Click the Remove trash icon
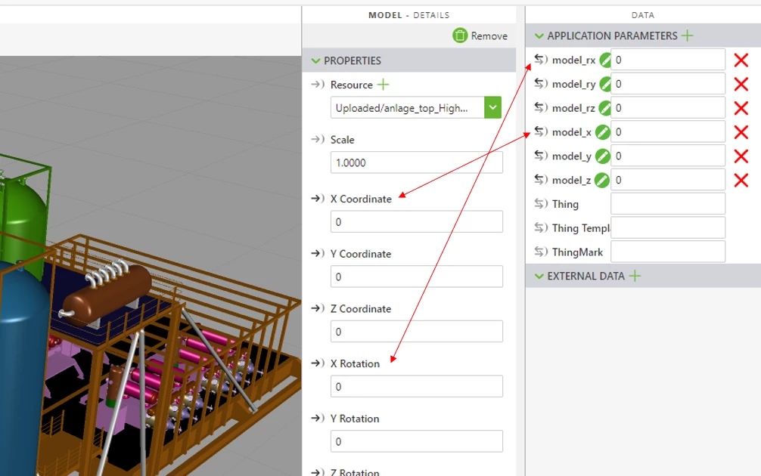761x476 pixels. coord(460,36)
